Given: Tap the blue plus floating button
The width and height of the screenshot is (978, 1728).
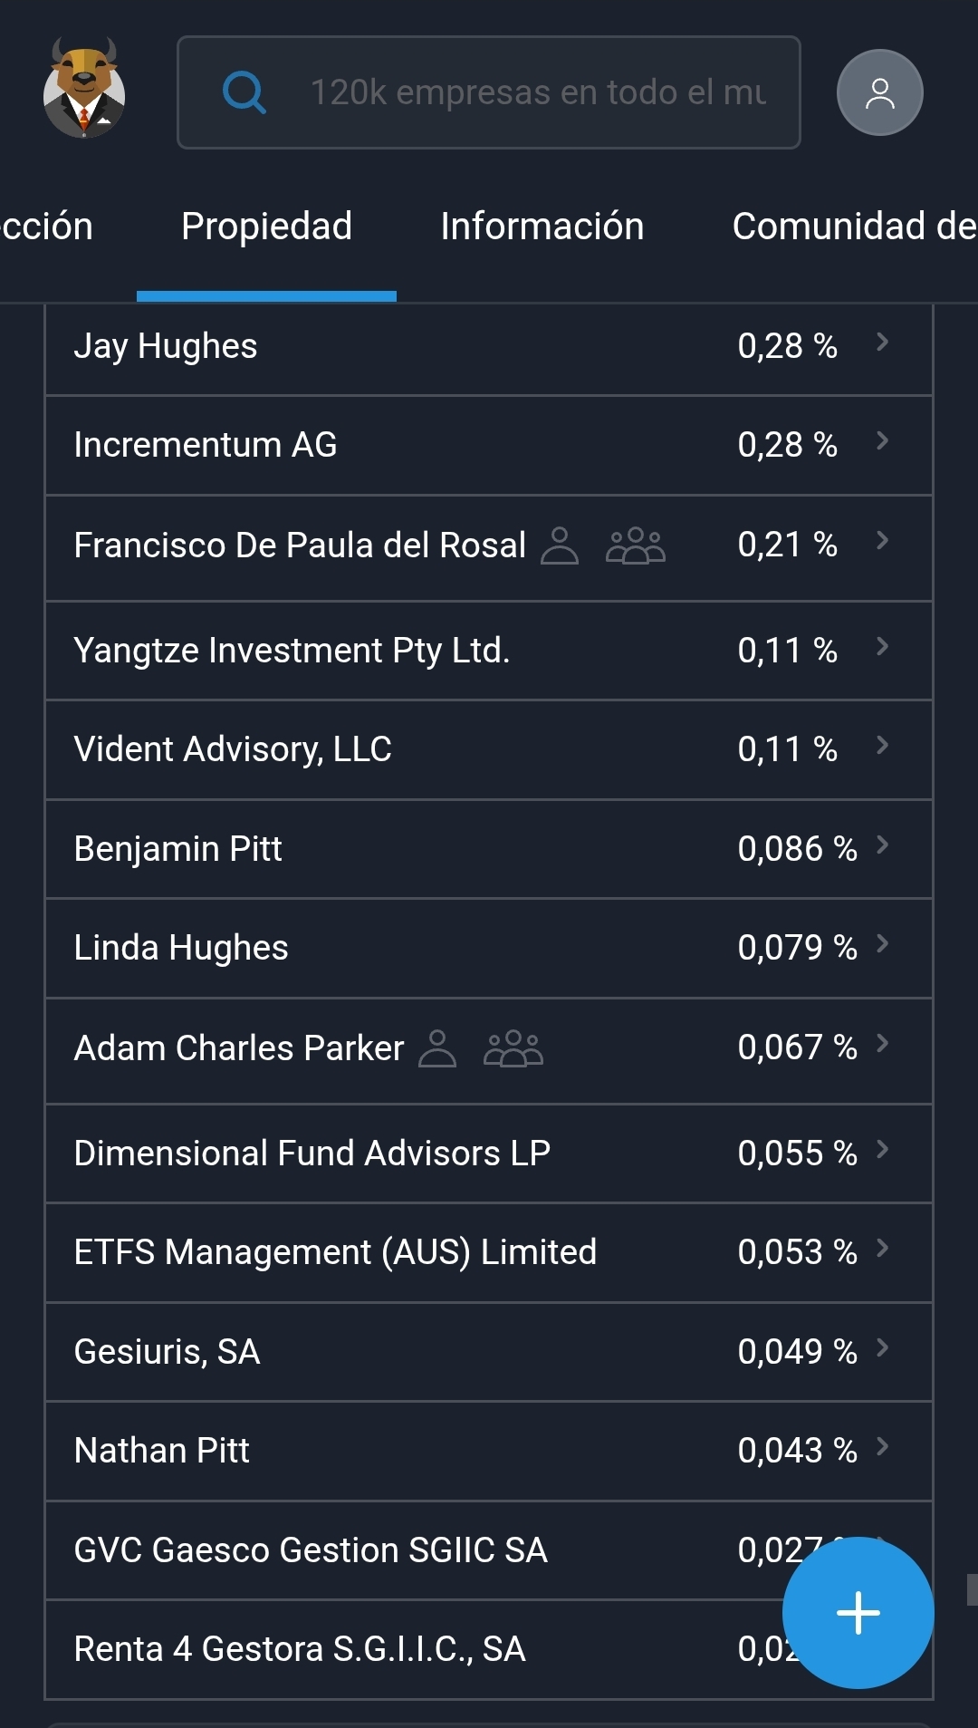Looking at the screenshot, I should pyautogui.click(x=858, y=1612).
